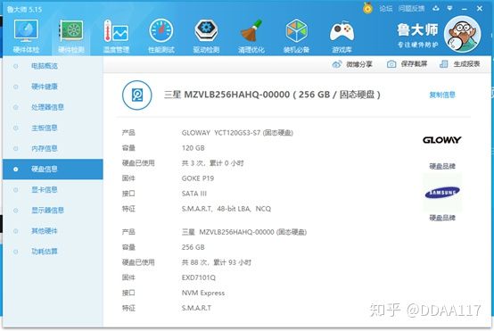Click the gold medal icon in title bar

tap(367, 8)
